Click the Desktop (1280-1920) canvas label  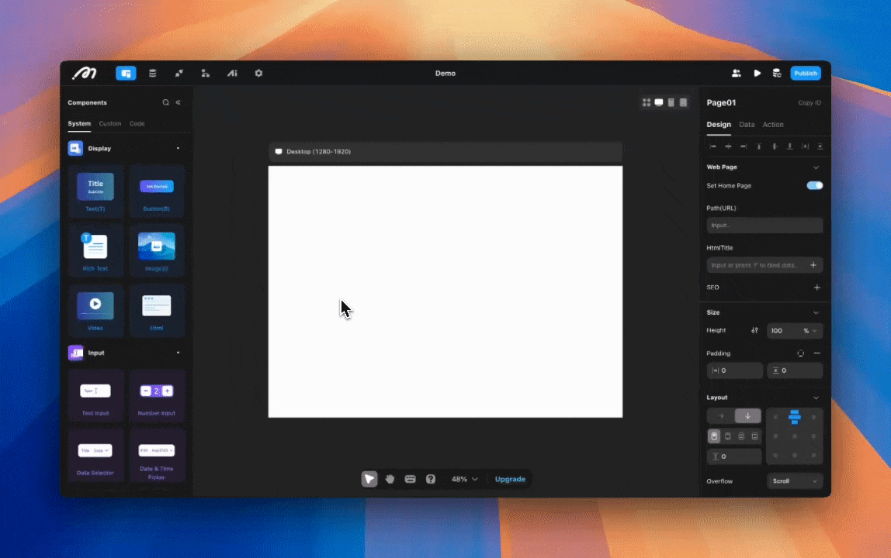click(318, 152)
